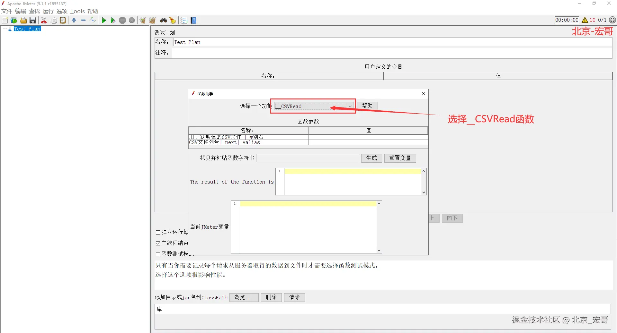Create a new test plan from toolbar
The image size is (617, 333).
coord(5,20)
